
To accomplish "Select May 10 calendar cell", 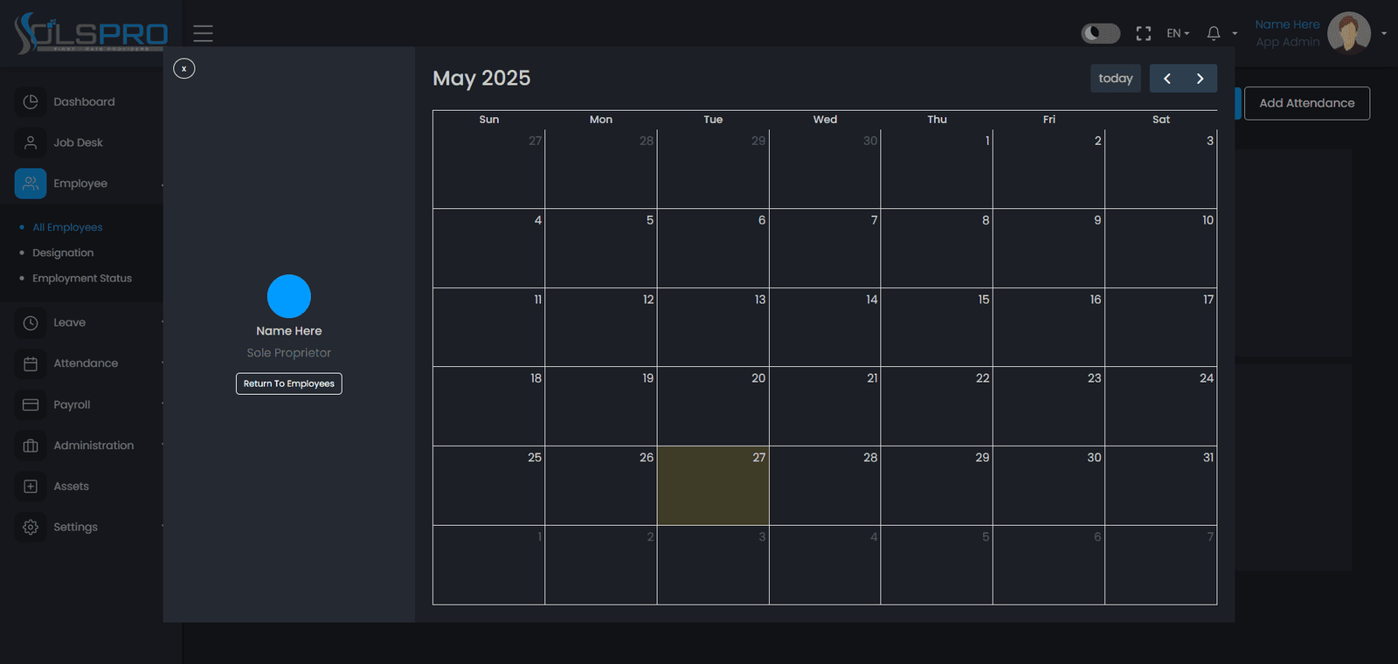I will coord(1161,248).
